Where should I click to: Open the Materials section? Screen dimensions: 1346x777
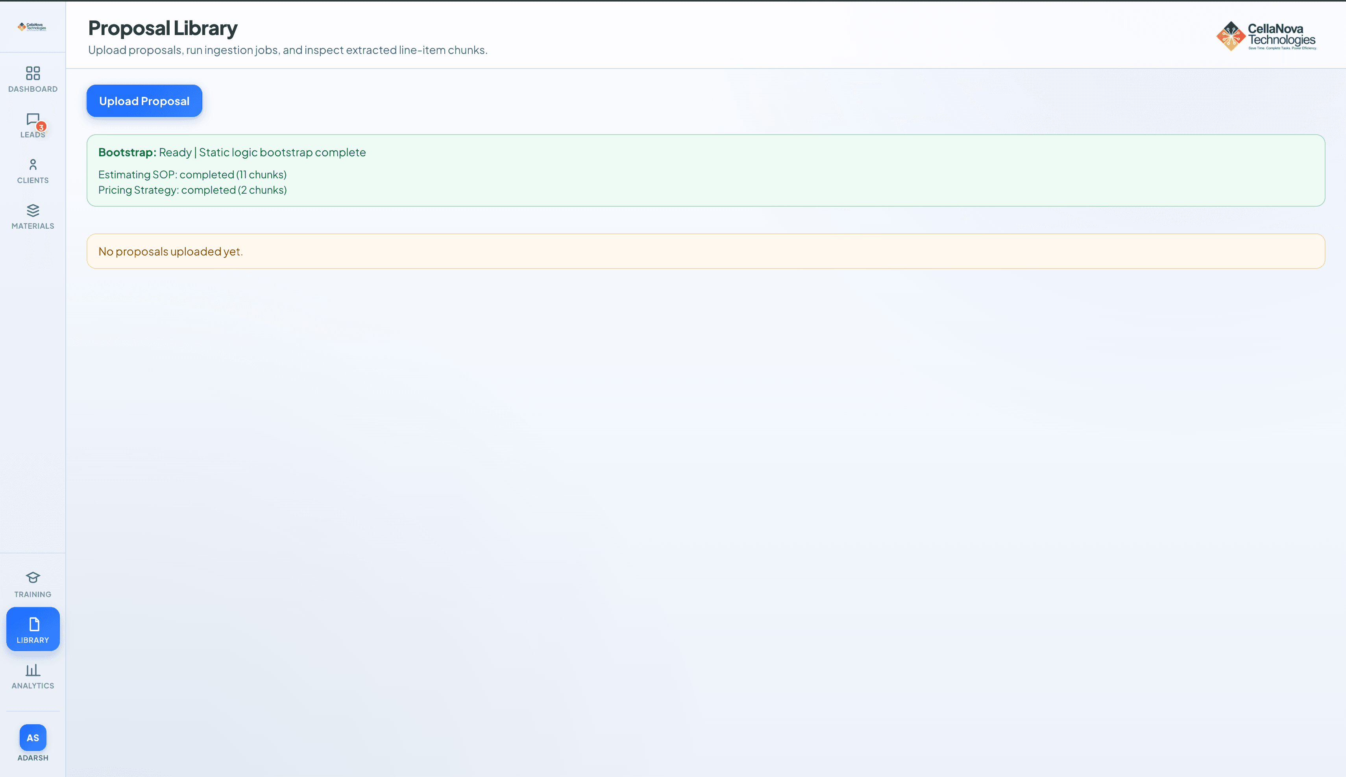click(33, 216)
